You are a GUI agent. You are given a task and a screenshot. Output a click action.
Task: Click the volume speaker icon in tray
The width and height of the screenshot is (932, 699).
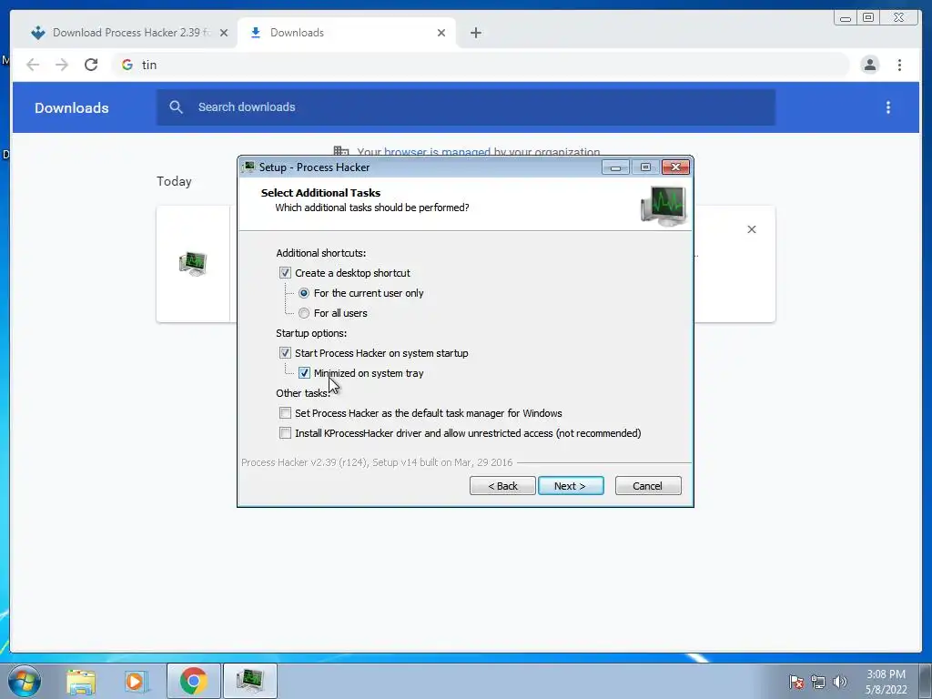coord(839,682)
